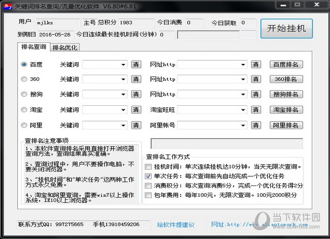Click the 今日获取 field
Viewport: 330px width, 239px height.
click(248, 23)
